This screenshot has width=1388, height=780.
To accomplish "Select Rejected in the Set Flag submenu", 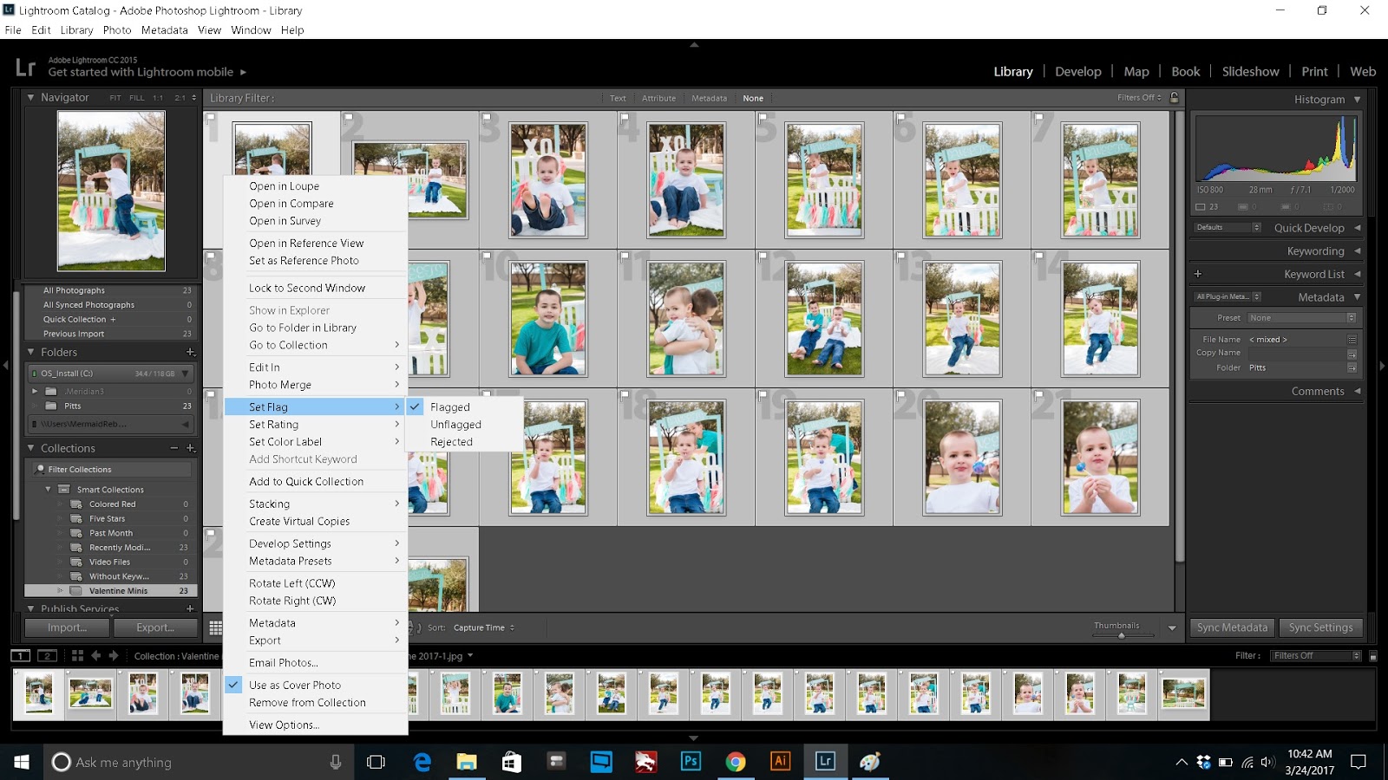I will point(451,441).
